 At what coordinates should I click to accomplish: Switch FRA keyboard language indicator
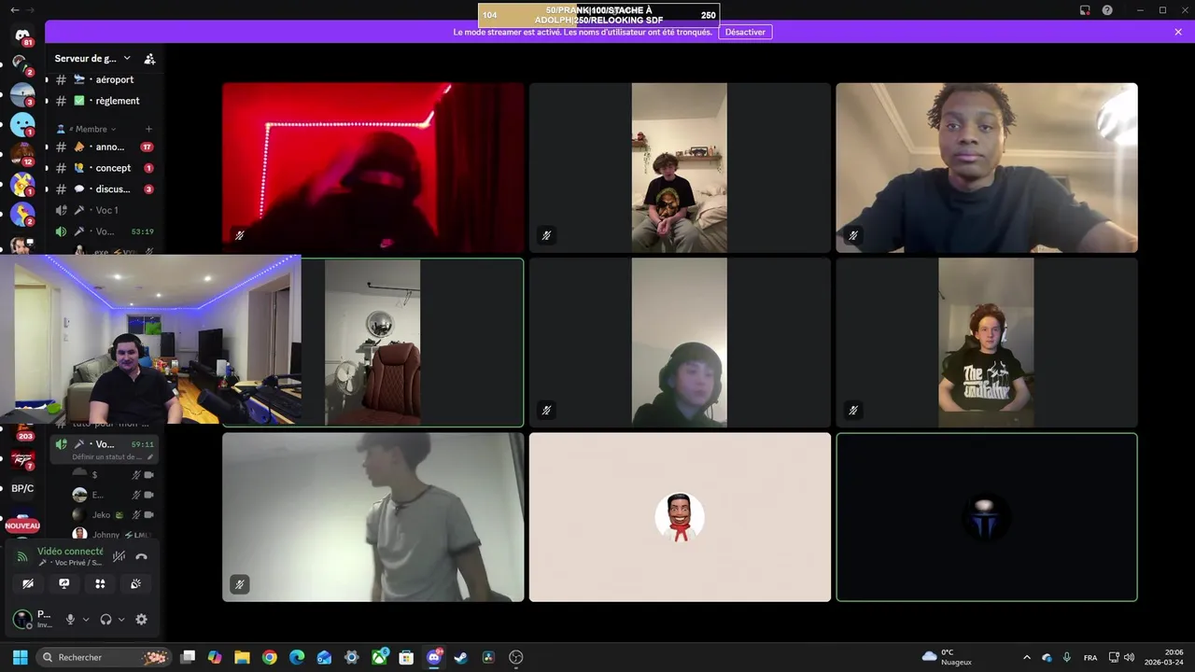tap(1090, 657)
